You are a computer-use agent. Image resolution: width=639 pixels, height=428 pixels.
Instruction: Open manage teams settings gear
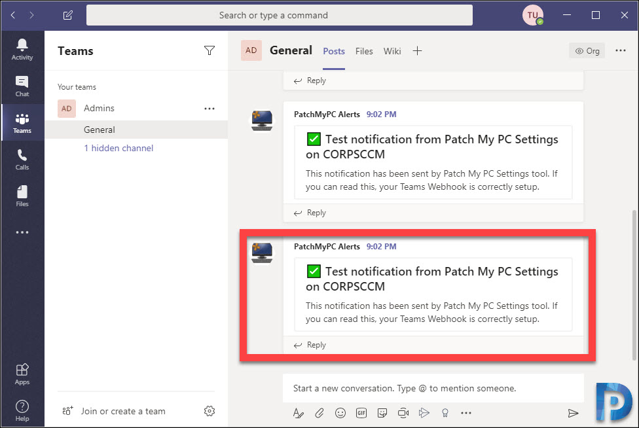tap(210, 411)
